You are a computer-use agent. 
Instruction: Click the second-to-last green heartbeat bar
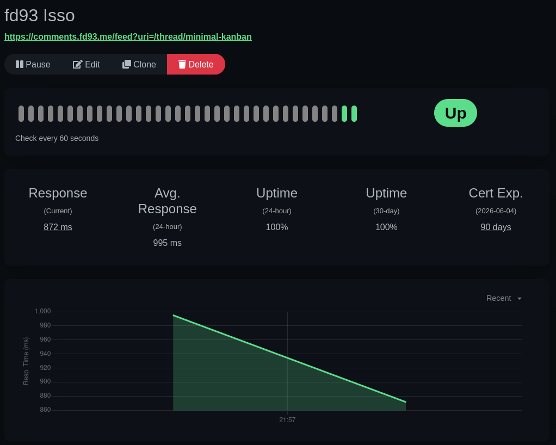click(344, 113)
